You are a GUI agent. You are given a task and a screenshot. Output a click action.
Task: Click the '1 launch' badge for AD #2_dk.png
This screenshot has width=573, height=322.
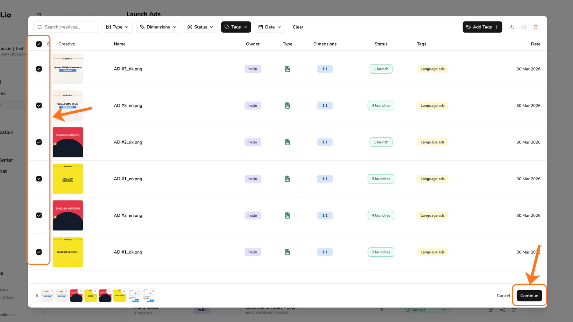[381, 142]
